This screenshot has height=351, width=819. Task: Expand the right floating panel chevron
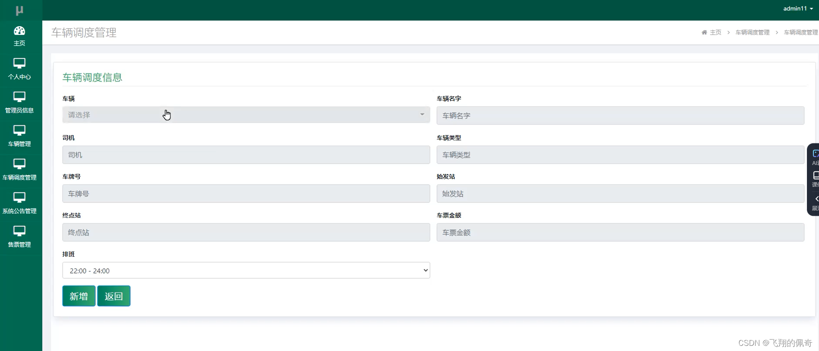click(x=816, y=199)
